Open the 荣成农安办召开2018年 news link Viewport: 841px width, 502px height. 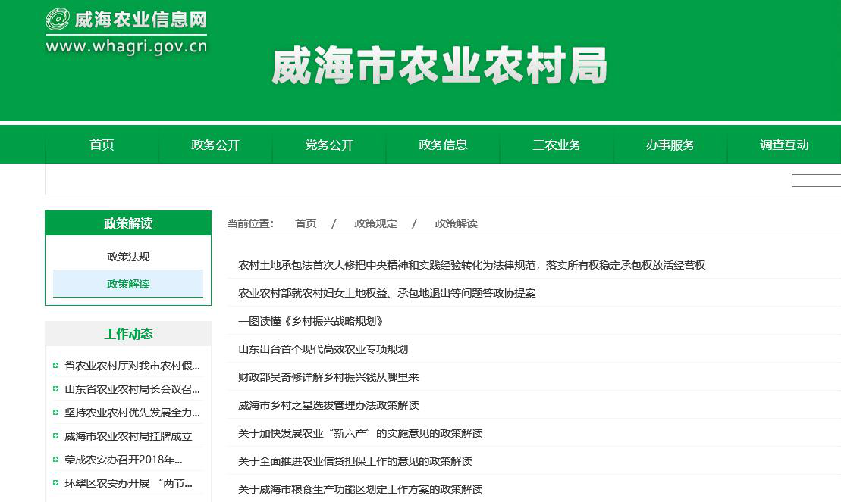click(124, 460)
